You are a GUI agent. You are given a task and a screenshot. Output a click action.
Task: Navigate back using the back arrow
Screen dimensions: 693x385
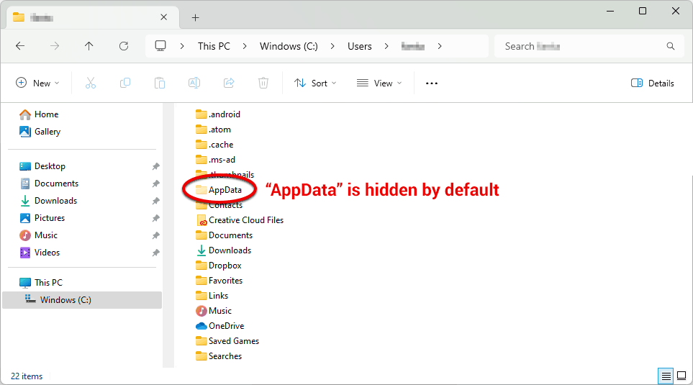pos(20,46)
